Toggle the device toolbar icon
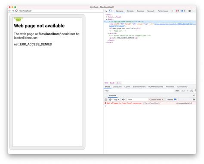 click(110, 11)
